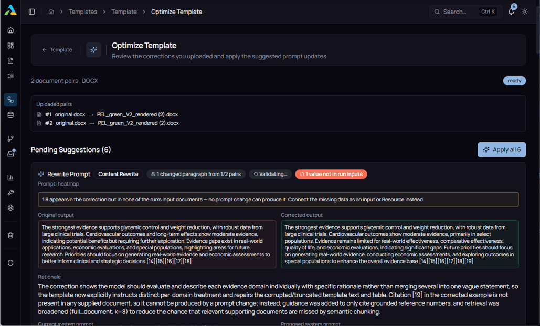Click Pending Suggestions (6) heading
This screenshot has height=326, width=540.
(71, 149)
